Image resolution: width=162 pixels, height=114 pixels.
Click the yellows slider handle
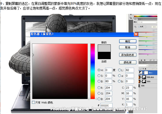[147, 37]
